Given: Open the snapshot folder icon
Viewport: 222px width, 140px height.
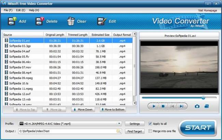Looking at the screenshot, I should (207, 106).
